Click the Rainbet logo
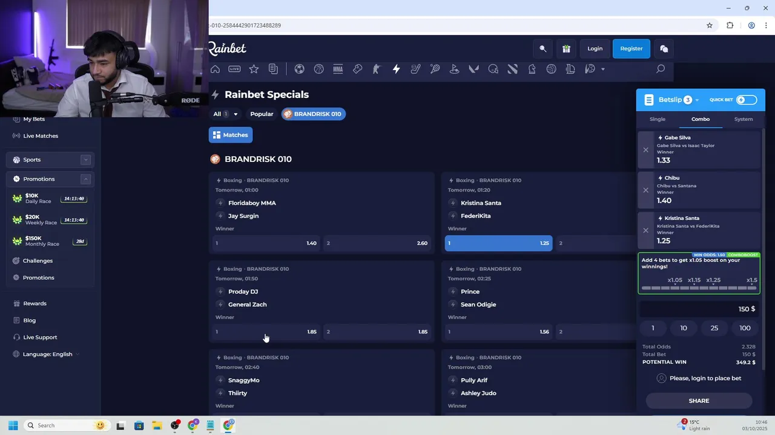This screenshot has height=435, width=775. click(228, 48)
